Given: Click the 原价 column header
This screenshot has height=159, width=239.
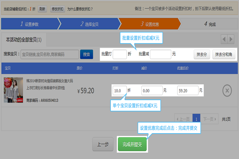Looking at the screenshot, I should point(80,68).
